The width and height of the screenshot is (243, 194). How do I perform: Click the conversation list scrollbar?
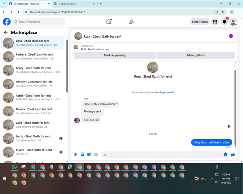67,65
